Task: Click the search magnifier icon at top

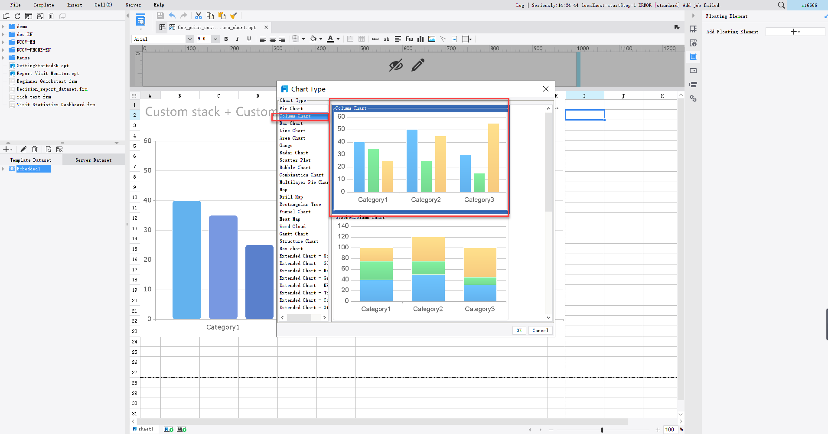Action: click(781, 5)
